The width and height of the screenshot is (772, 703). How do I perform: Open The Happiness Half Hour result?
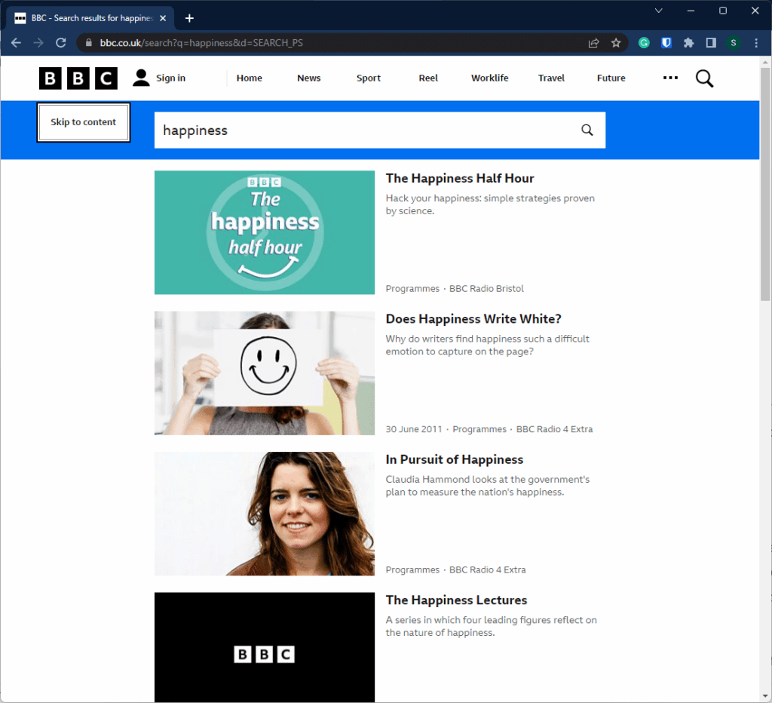[x=460, y=178]
